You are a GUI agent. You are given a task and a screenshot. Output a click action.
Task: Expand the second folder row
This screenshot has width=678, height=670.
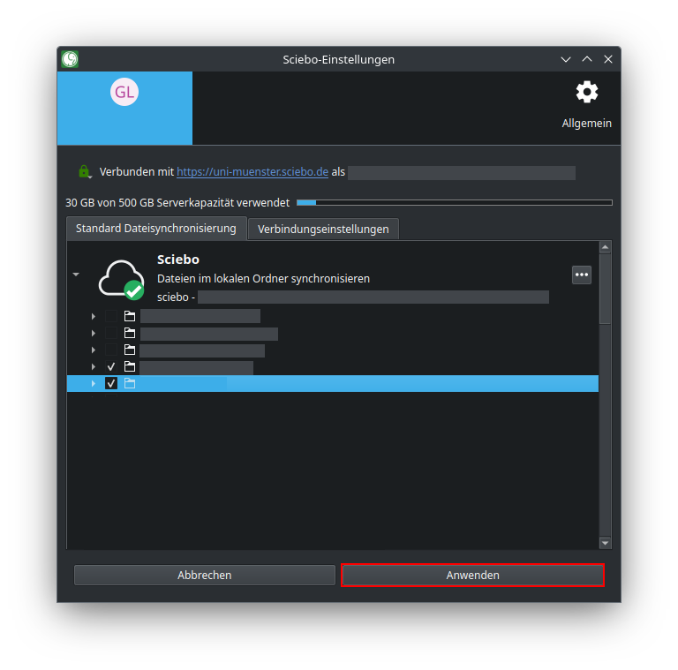[x=94, y=334]
